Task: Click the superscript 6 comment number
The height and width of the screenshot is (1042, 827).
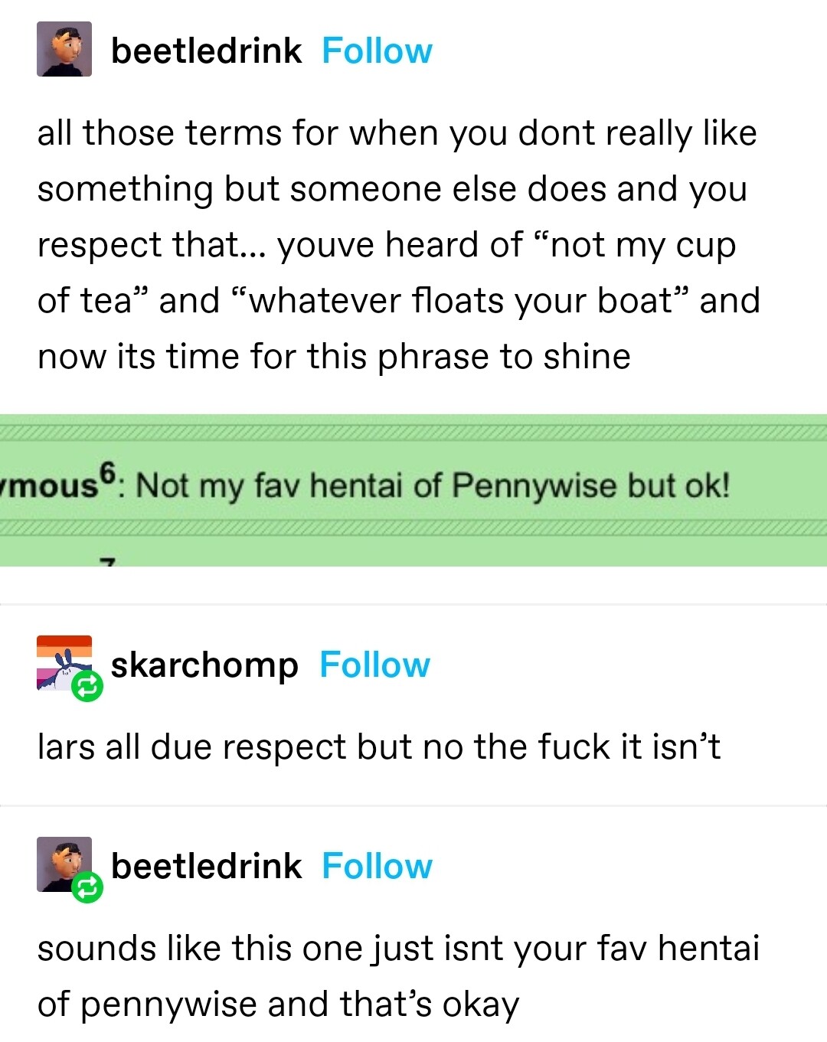Action: point(110,471)
